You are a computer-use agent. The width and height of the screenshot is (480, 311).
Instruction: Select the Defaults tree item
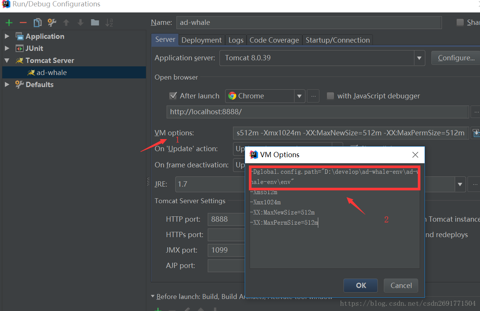[x=40, y=84]
